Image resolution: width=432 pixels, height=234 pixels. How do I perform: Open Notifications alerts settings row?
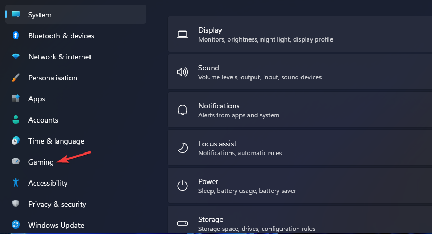point(299,110)
